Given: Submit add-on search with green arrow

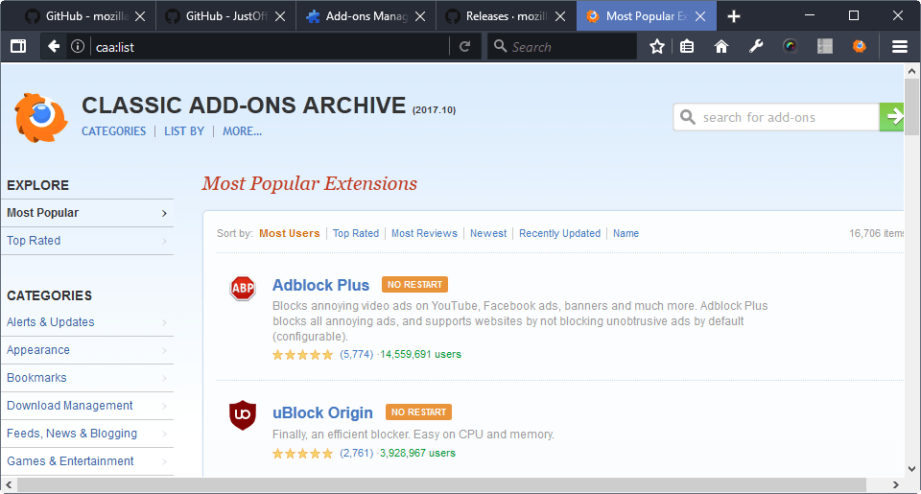Looking at the screenshot, I should click(891, 117).
